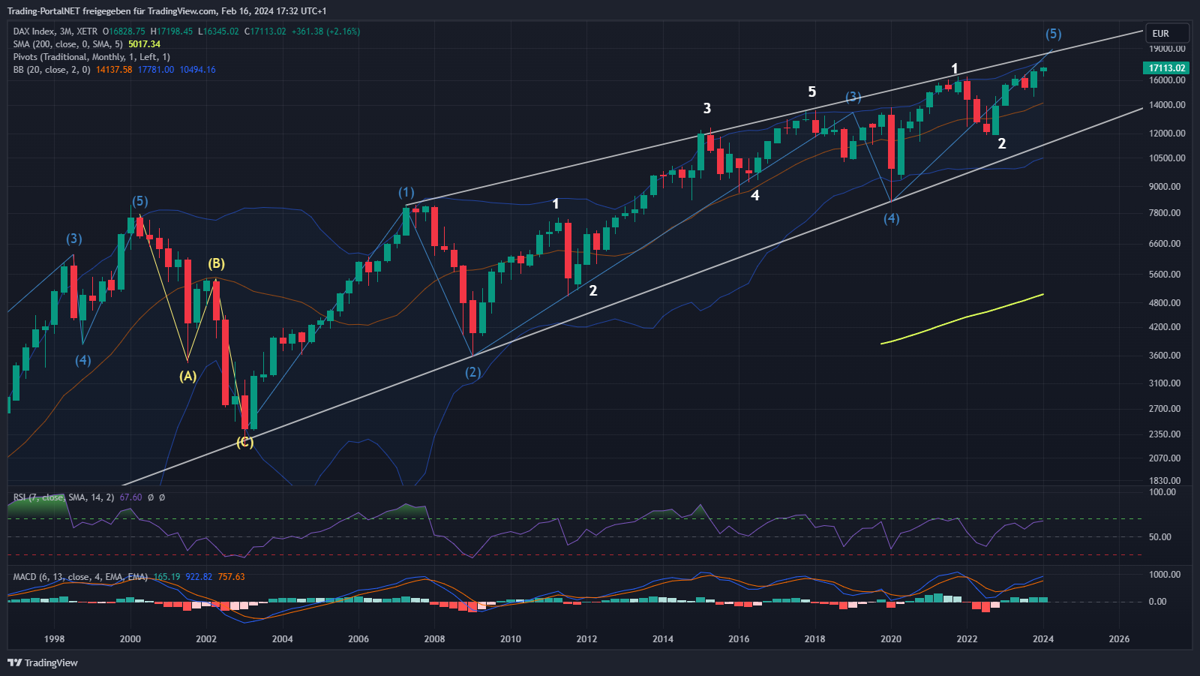This screenshot has width=1200, height=676.
Task: Select the white 5 wave label near 2018
Action: (x=811, y=92)
